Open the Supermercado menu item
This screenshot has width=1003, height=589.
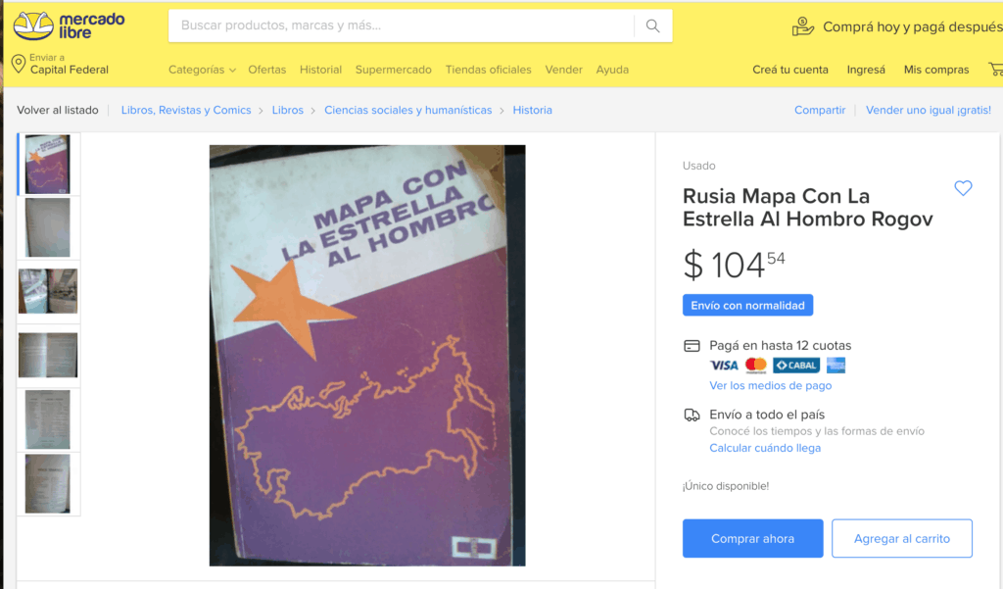tap(394, 70)
